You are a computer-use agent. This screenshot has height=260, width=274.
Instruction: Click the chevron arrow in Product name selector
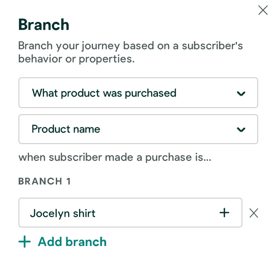(241, 130)
